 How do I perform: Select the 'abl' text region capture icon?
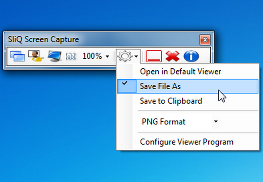point(71,57)
